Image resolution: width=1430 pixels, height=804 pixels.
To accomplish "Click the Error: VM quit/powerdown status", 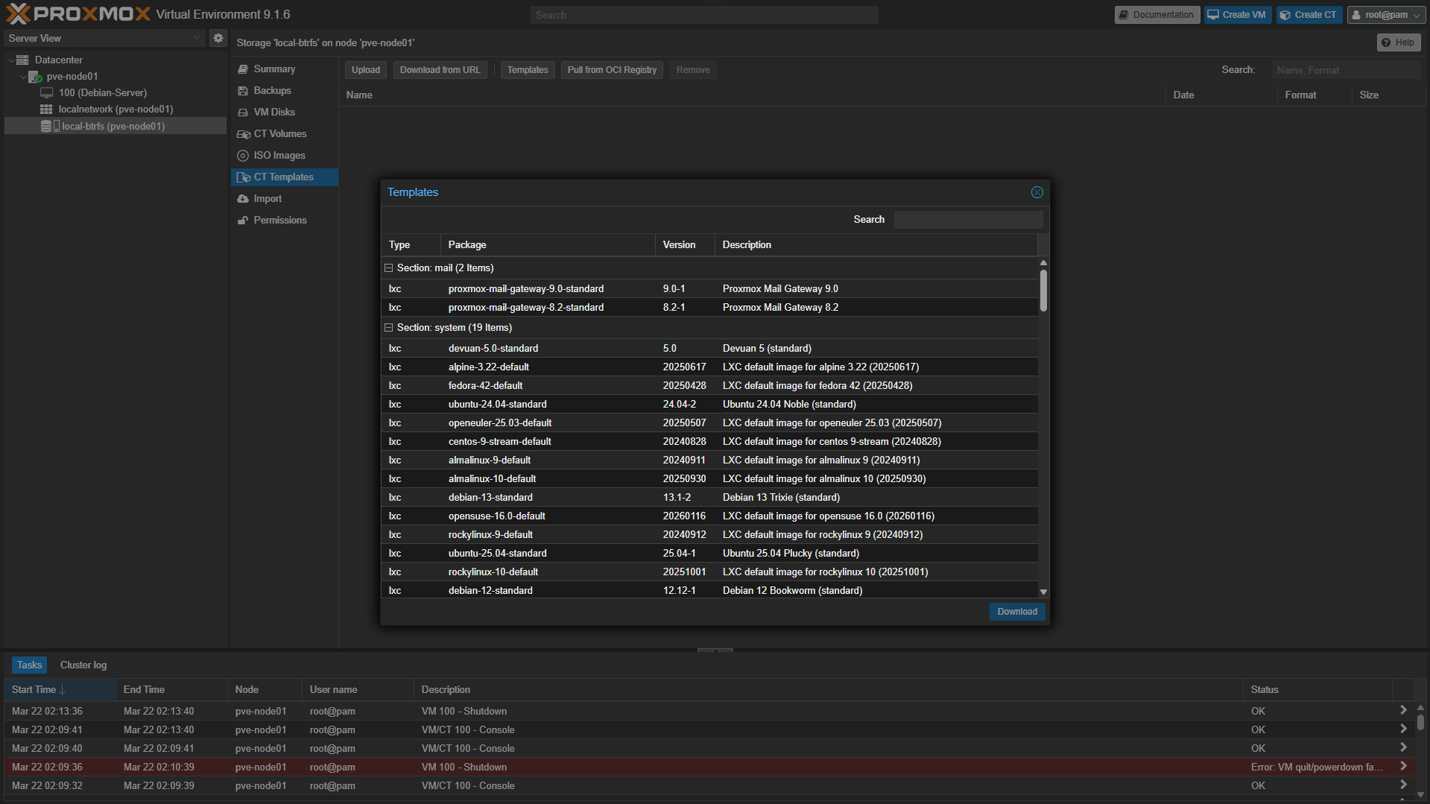I will [x=1317, y=767].
